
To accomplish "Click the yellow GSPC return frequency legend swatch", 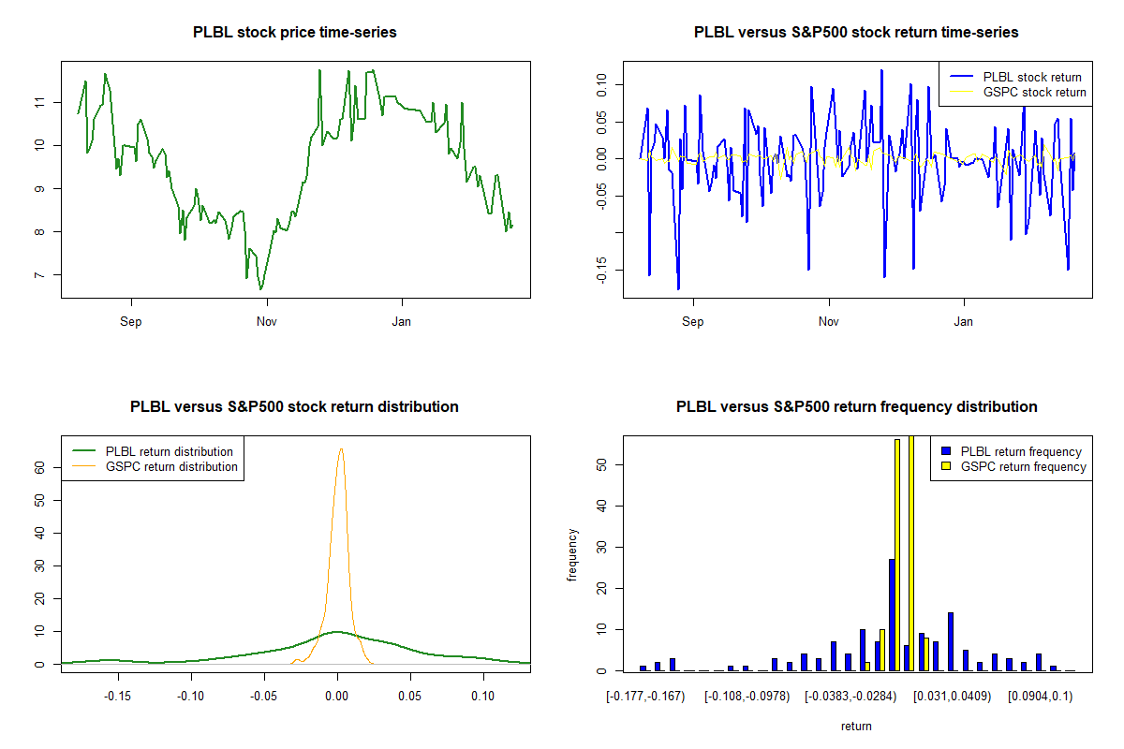I will tap(946, 466).
